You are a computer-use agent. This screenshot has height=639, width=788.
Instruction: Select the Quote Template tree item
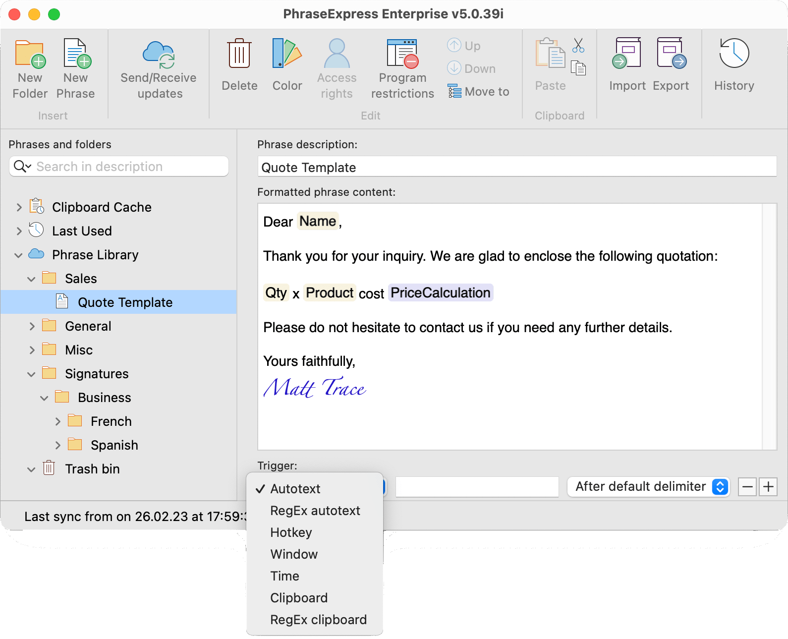pos(118,302)
